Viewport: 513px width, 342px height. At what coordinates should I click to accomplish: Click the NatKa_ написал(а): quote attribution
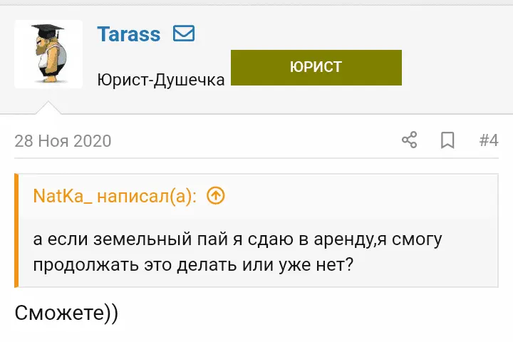click(x=115, y=196)
